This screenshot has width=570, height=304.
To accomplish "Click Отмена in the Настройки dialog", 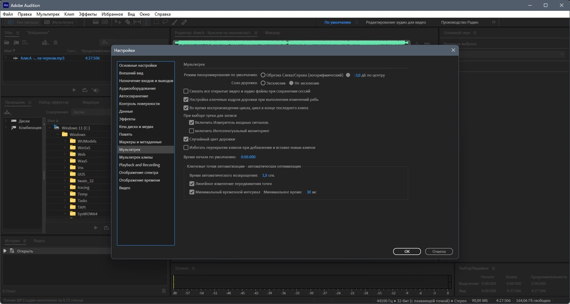I will [439, 251].
